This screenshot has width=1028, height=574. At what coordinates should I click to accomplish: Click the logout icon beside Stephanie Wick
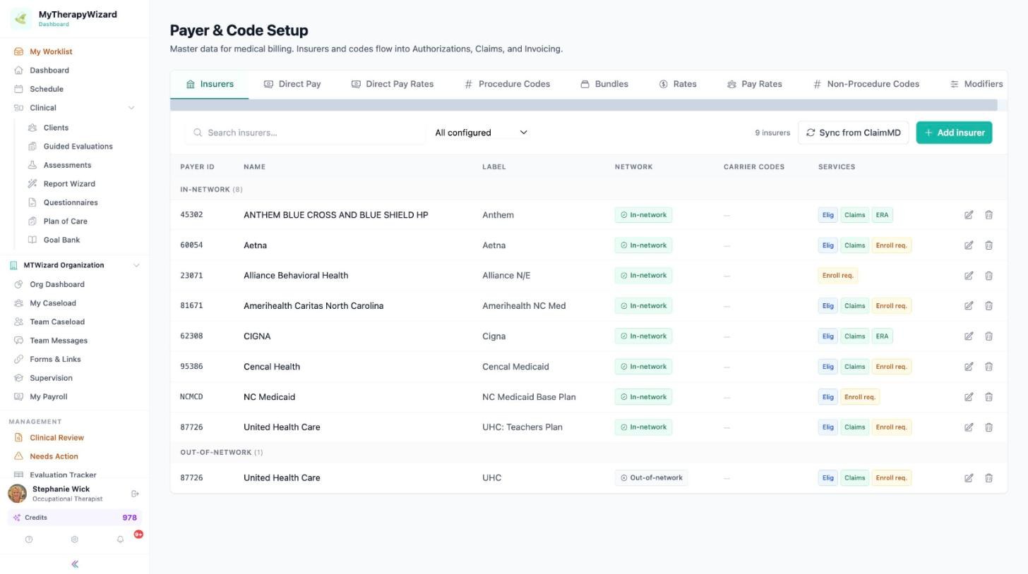(135, 494)
